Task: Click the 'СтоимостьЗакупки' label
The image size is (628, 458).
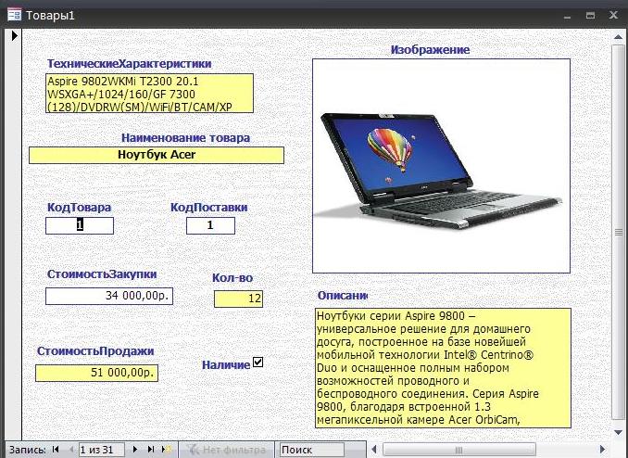Action: point(102,274)
